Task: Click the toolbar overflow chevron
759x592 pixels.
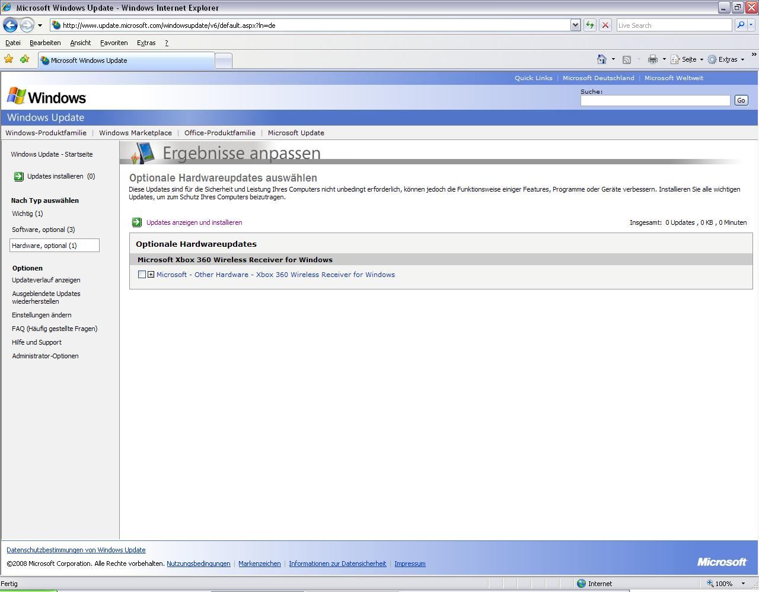Action: [x=754, y=55]
